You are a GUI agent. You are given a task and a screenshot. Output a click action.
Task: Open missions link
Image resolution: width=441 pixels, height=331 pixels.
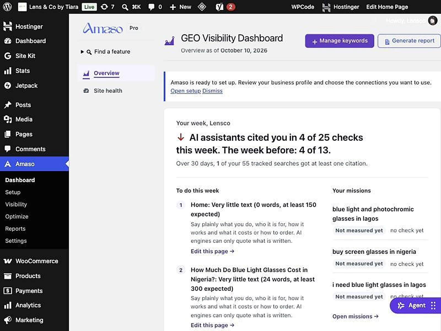coord(356,316)
